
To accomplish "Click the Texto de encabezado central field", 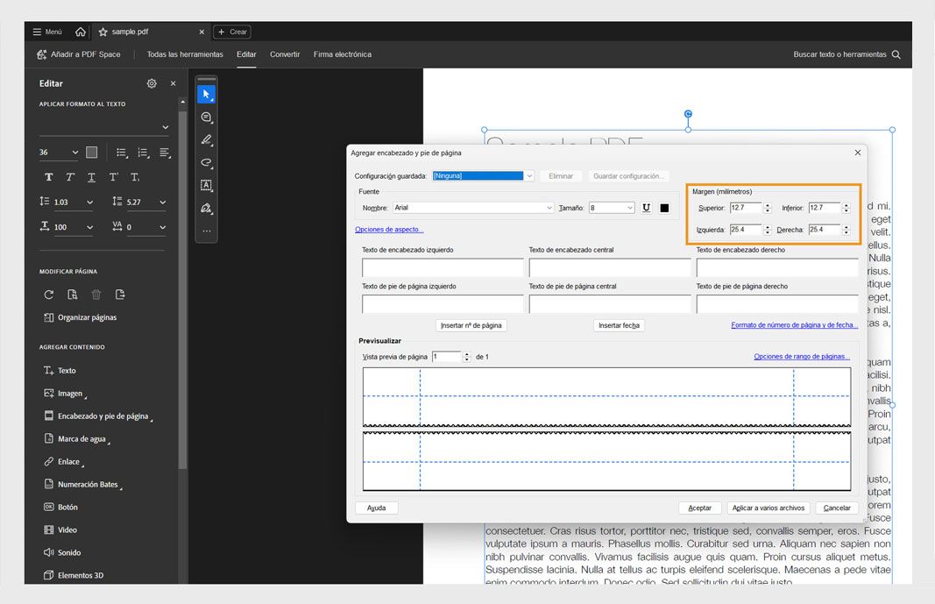I will tap(609, 267).
